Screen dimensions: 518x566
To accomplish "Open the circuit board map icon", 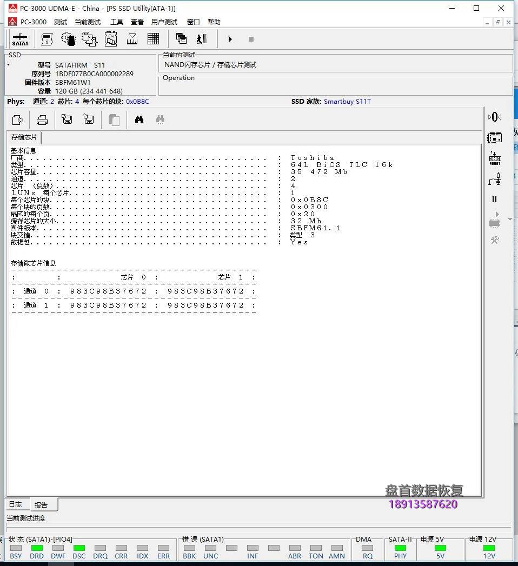I will pyautogui.click(x=111, y=39).
